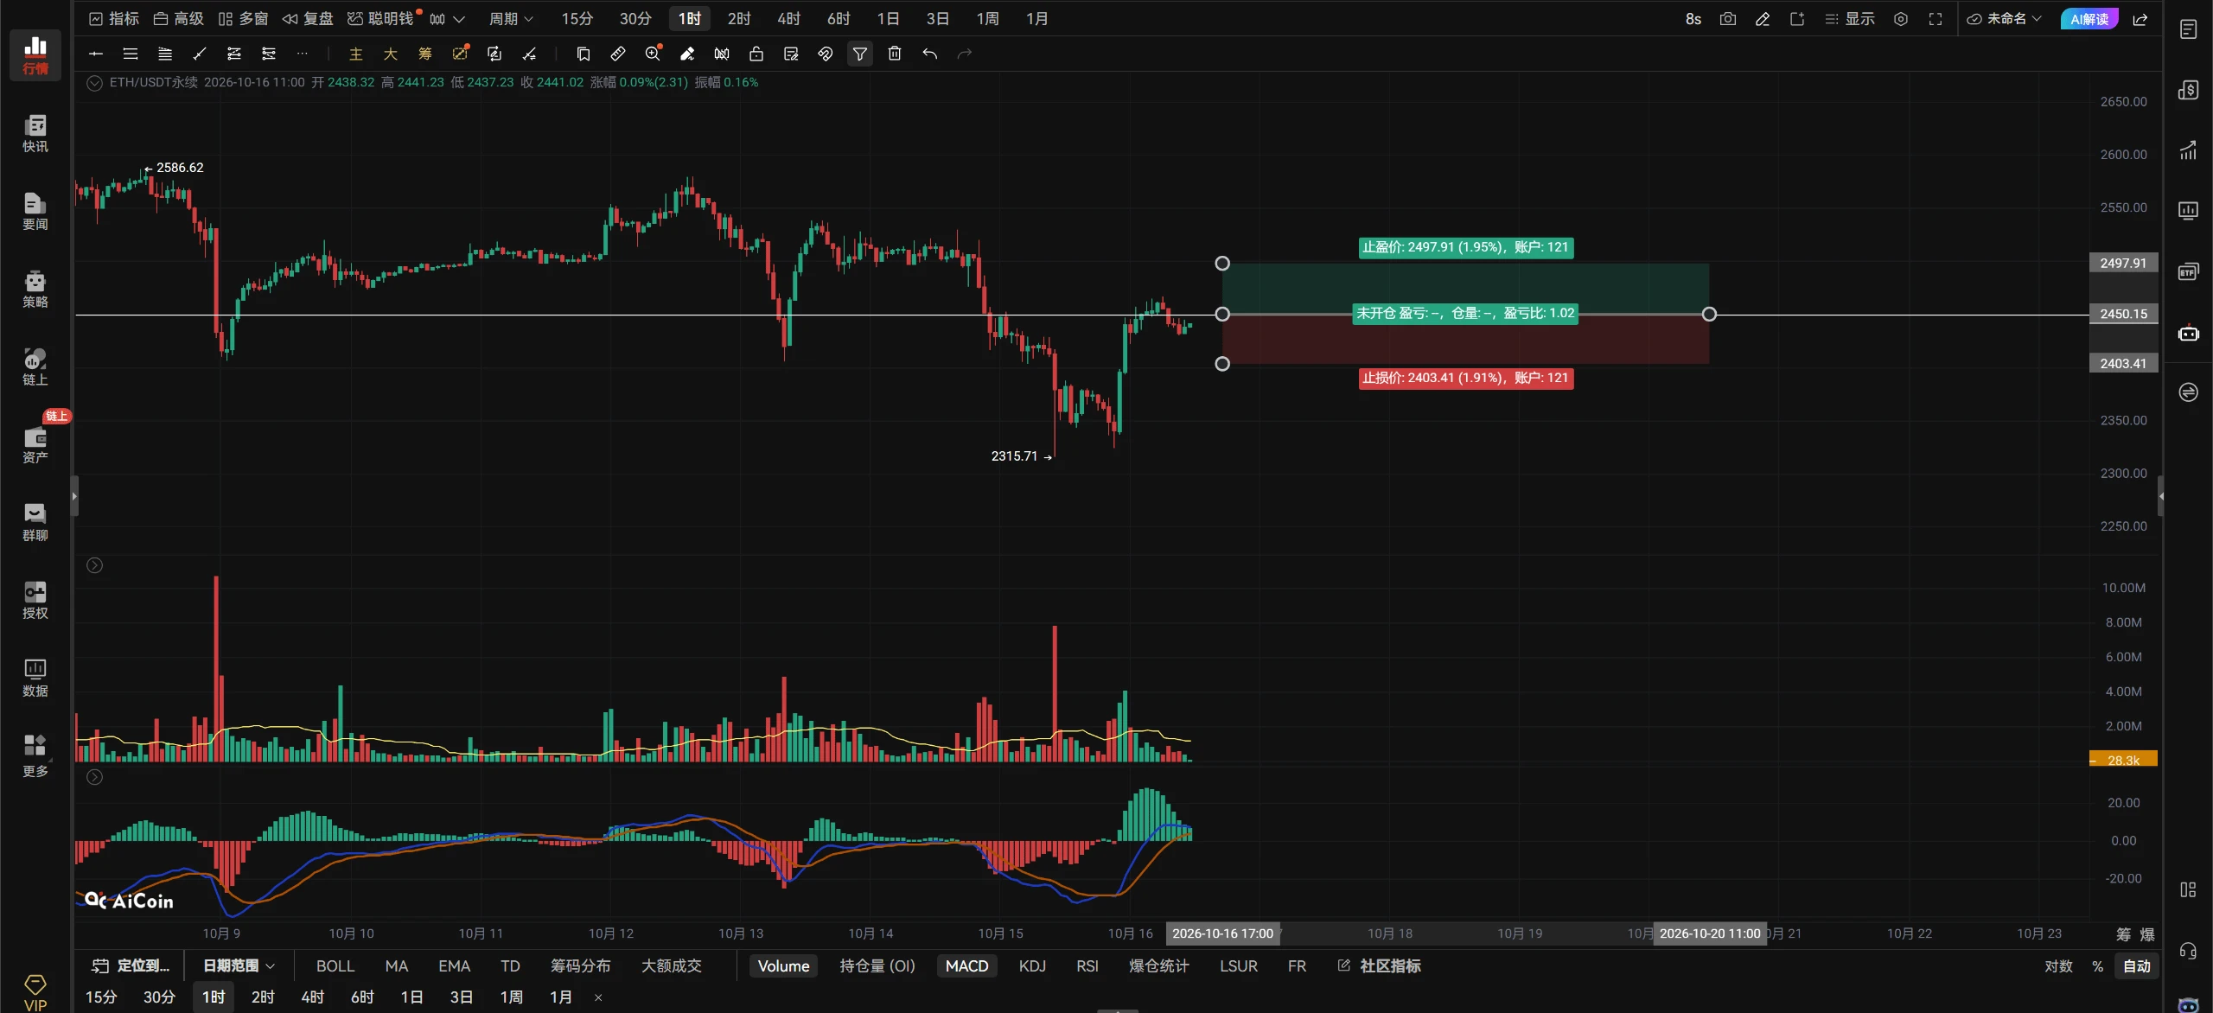The width and height of the screenshot is (2213, 1013).
Task: Click the lock drawings icon
Action: point(756,54)
